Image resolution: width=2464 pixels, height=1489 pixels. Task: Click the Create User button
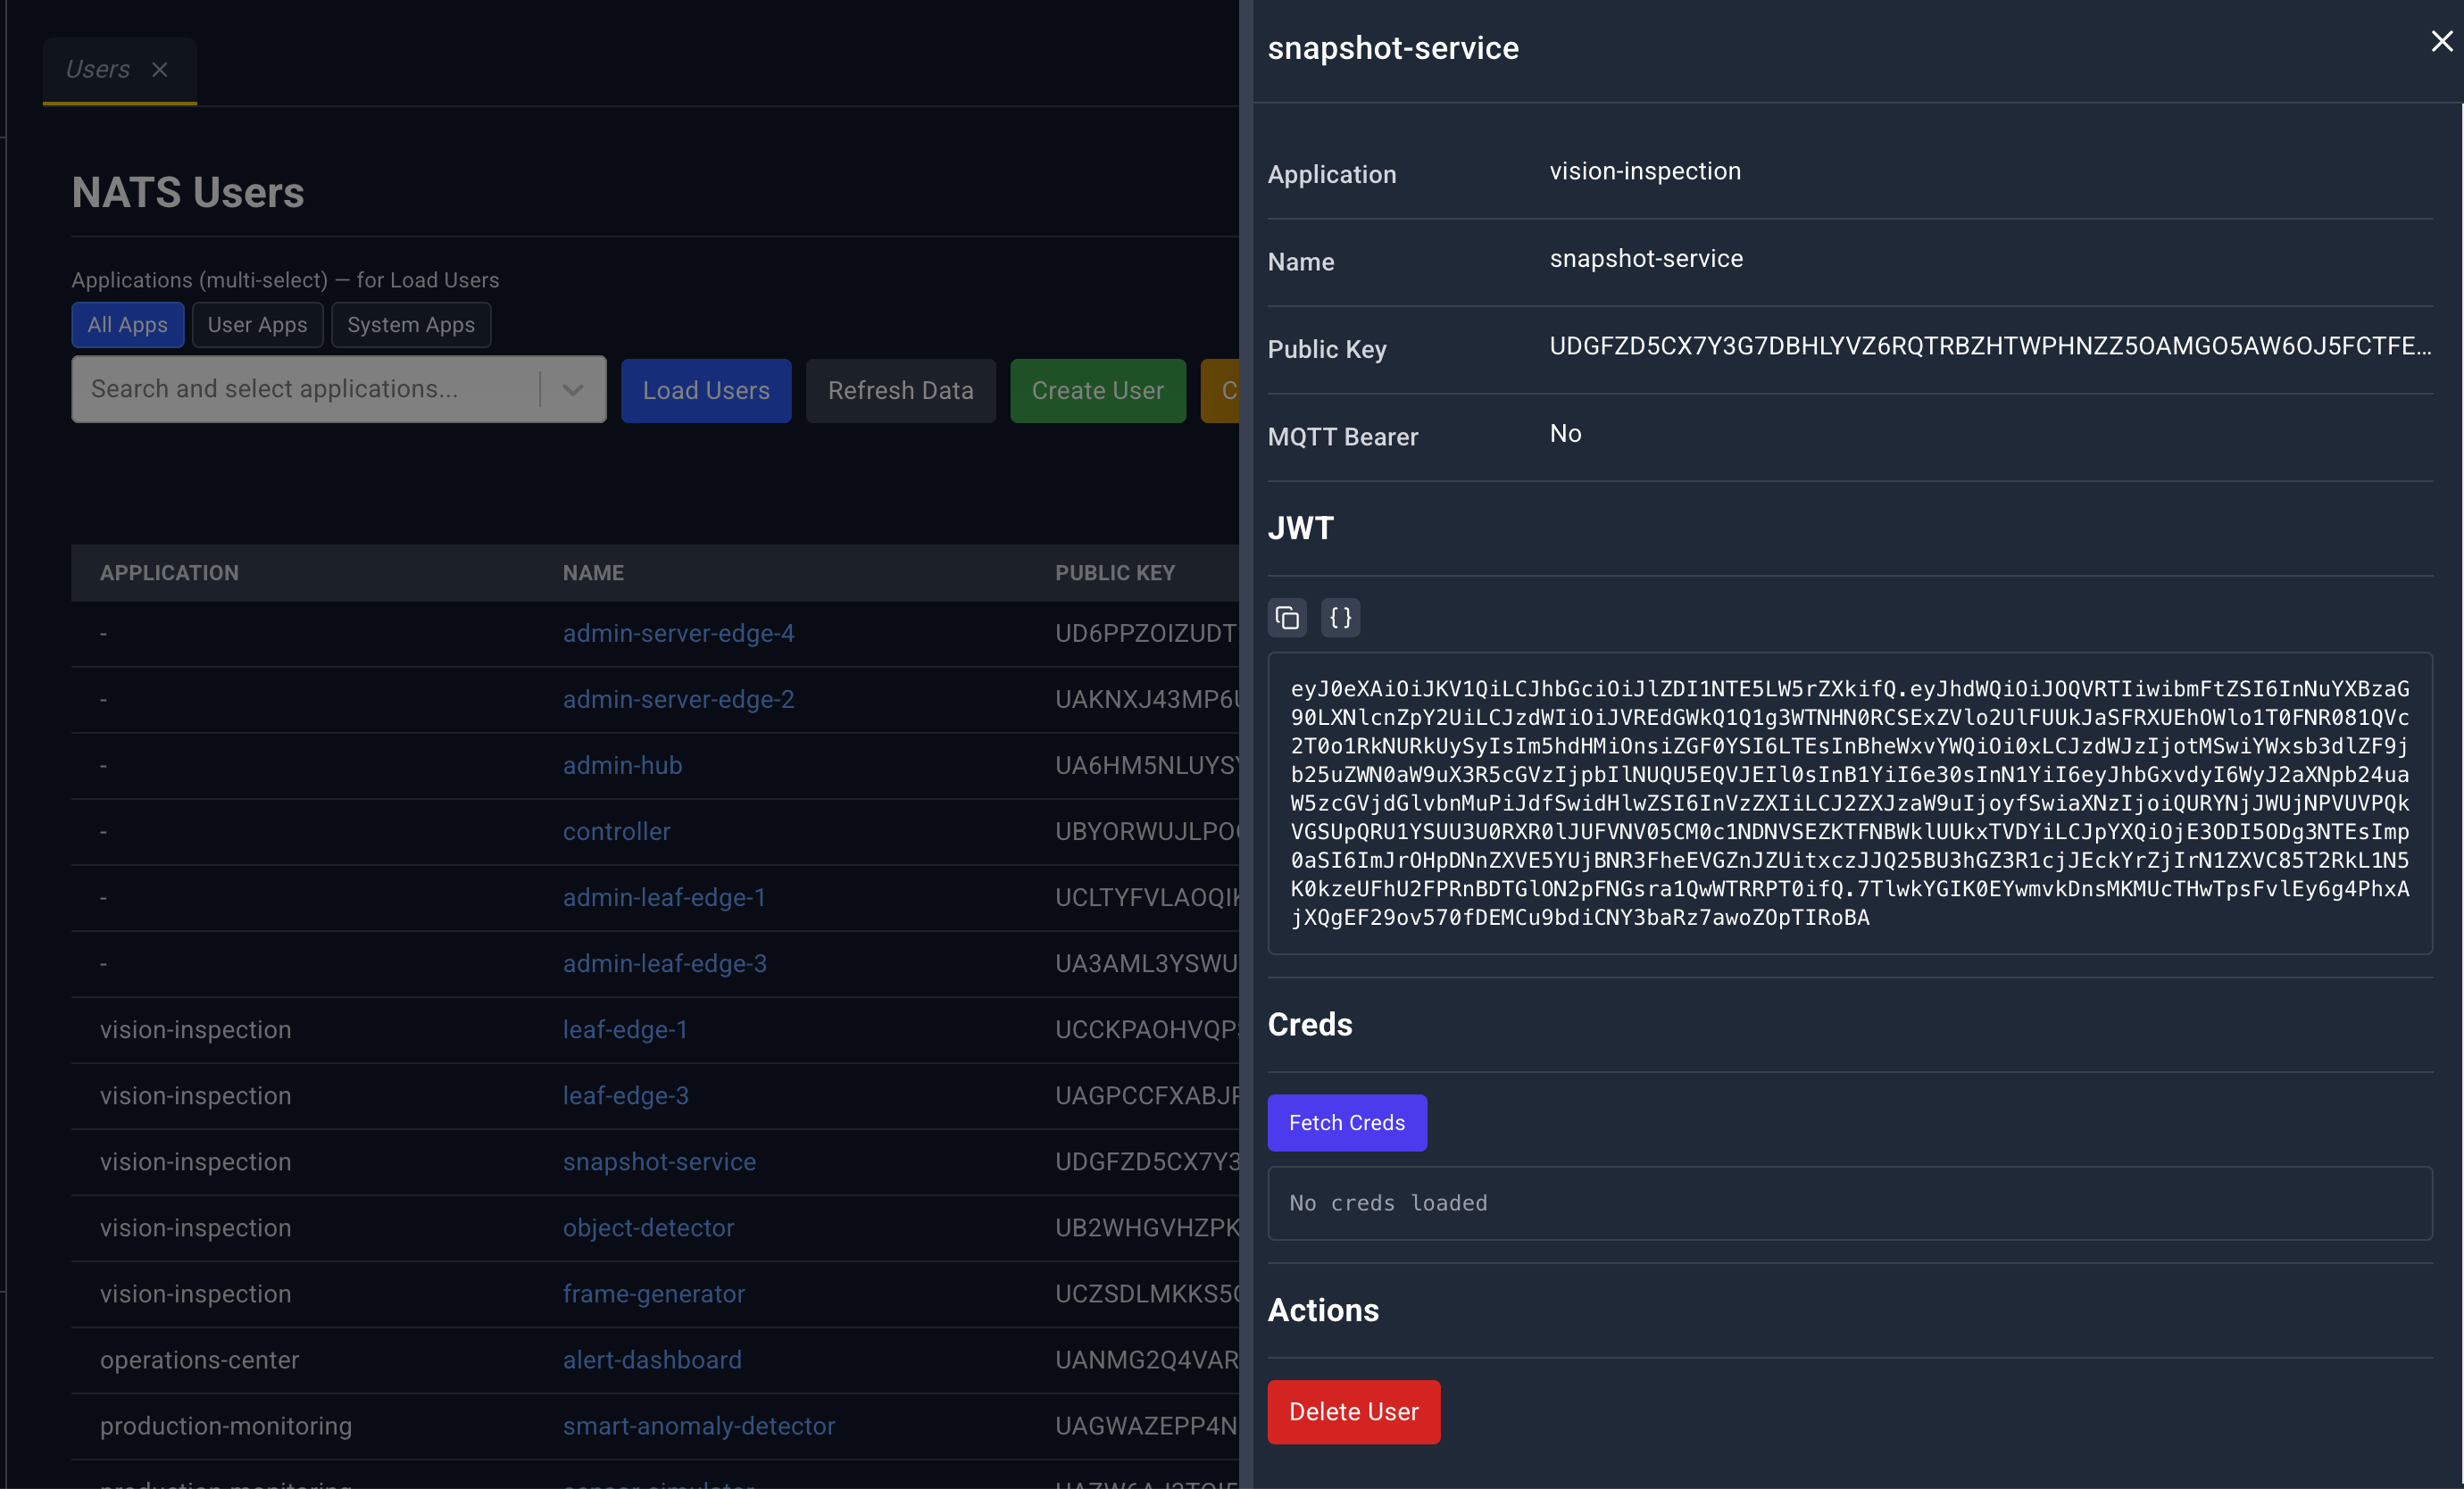[x=1097, y=390]
